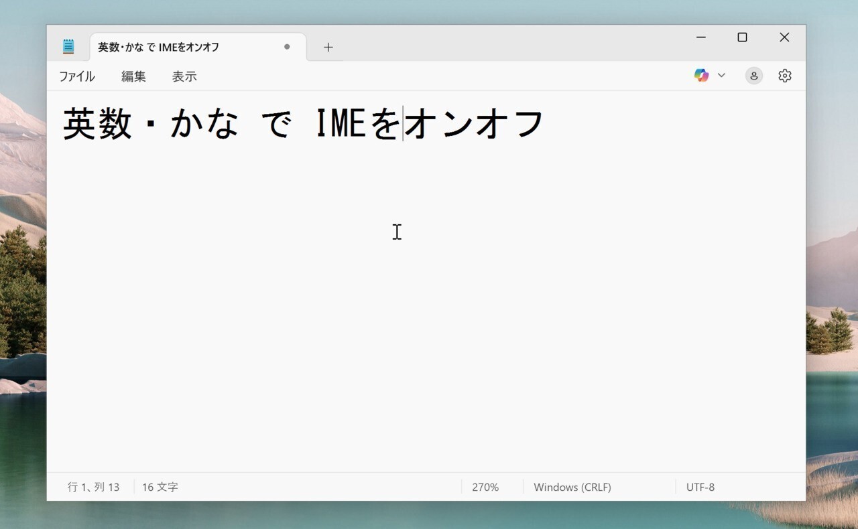Minimize the Notepad window
Screen dimensions: 858x529
pyautogui.click(x=701, y=37)
